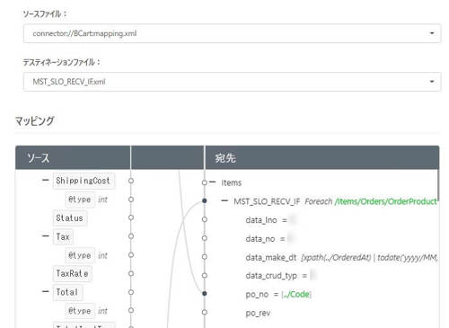Click the Foreach /Items/Orders/OrderProduct path
Viewport: 449px width, 328px height.
pyautogui.click(x=371, y=201)
